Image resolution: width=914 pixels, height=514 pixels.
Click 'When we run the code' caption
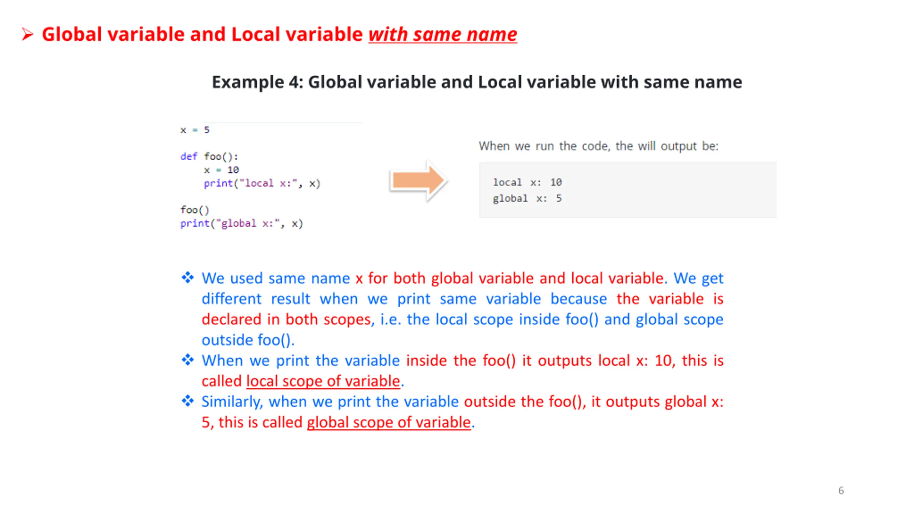pyautogui.click(x=598, y=146)
